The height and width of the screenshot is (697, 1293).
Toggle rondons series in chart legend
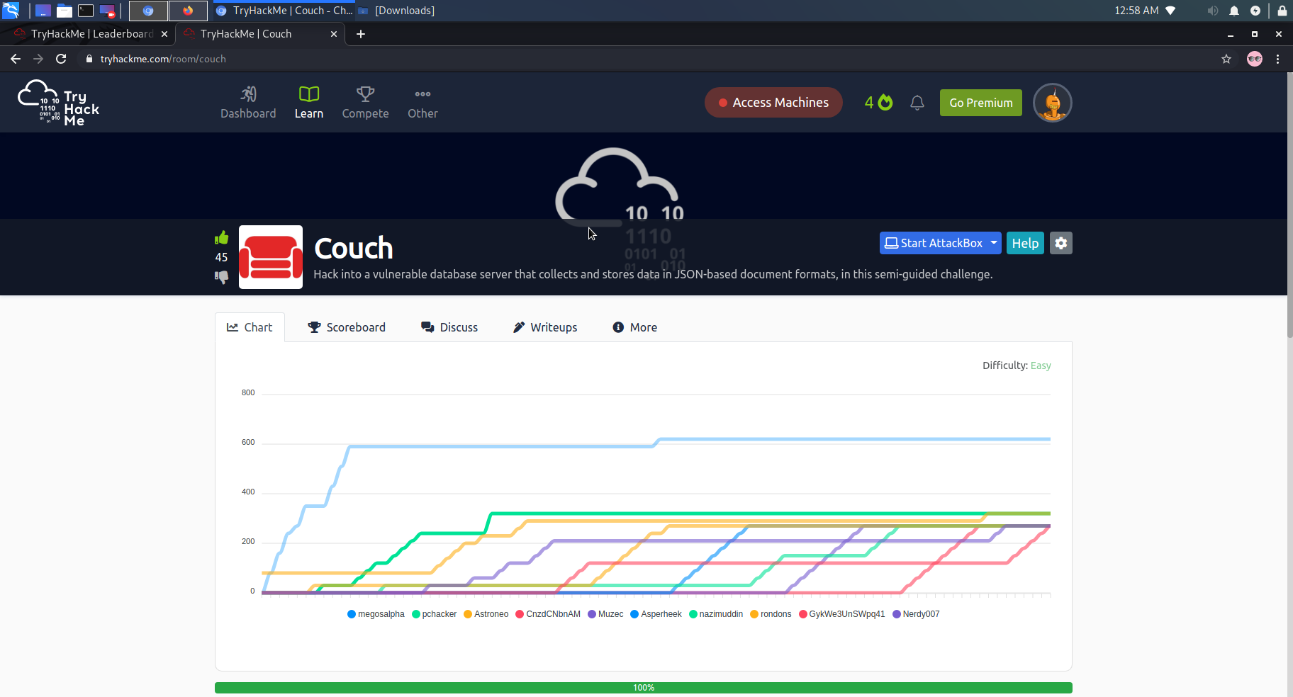(771, 614)
